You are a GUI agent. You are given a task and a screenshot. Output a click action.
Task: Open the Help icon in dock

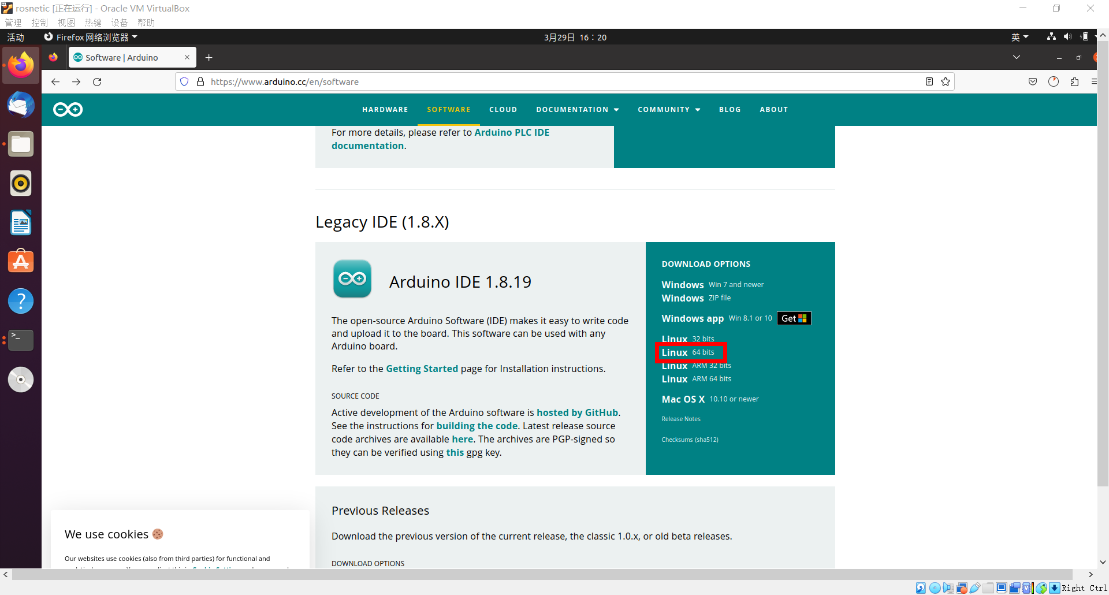coord(21,301)
